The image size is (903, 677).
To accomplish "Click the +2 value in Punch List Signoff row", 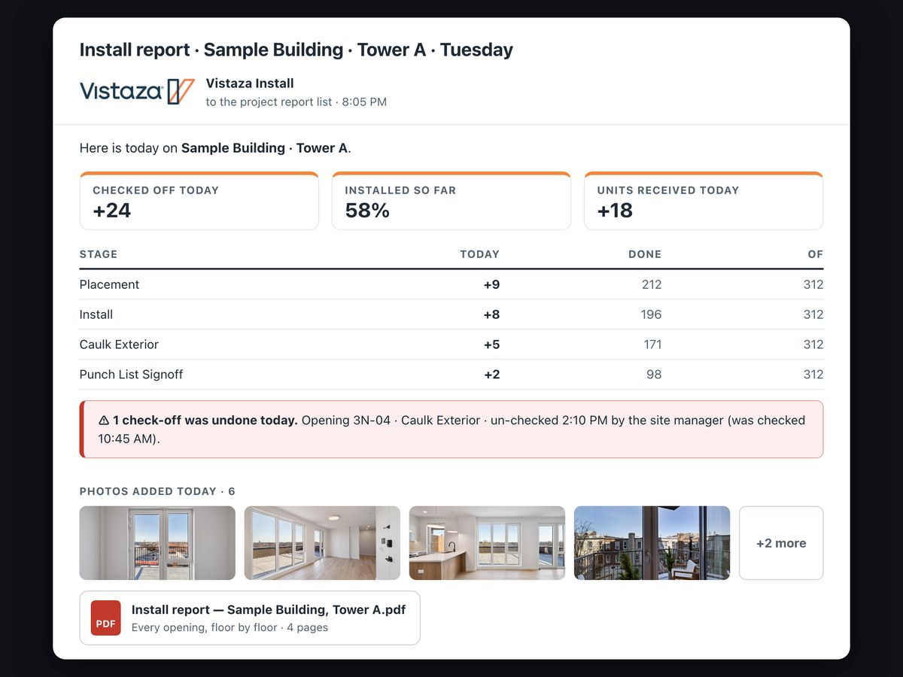I will click(491, 375).
